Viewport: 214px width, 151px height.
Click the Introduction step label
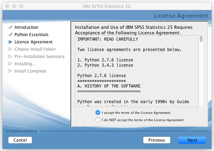26,27
